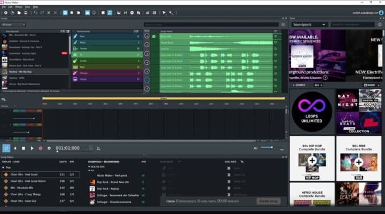Open the Effects menu

point(19,7)
